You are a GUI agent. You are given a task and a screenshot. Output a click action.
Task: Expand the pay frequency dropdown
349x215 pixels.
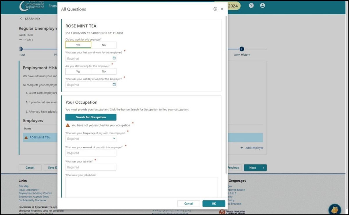pos(91,139)
